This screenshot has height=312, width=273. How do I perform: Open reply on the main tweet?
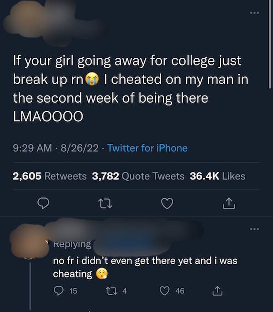pyautogui.click(x=43, y=203)
